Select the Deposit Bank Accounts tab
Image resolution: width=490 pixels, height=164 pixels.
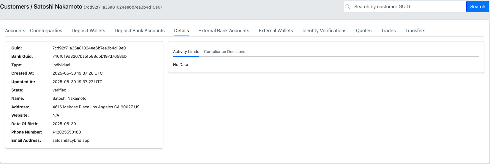(140, 30)
